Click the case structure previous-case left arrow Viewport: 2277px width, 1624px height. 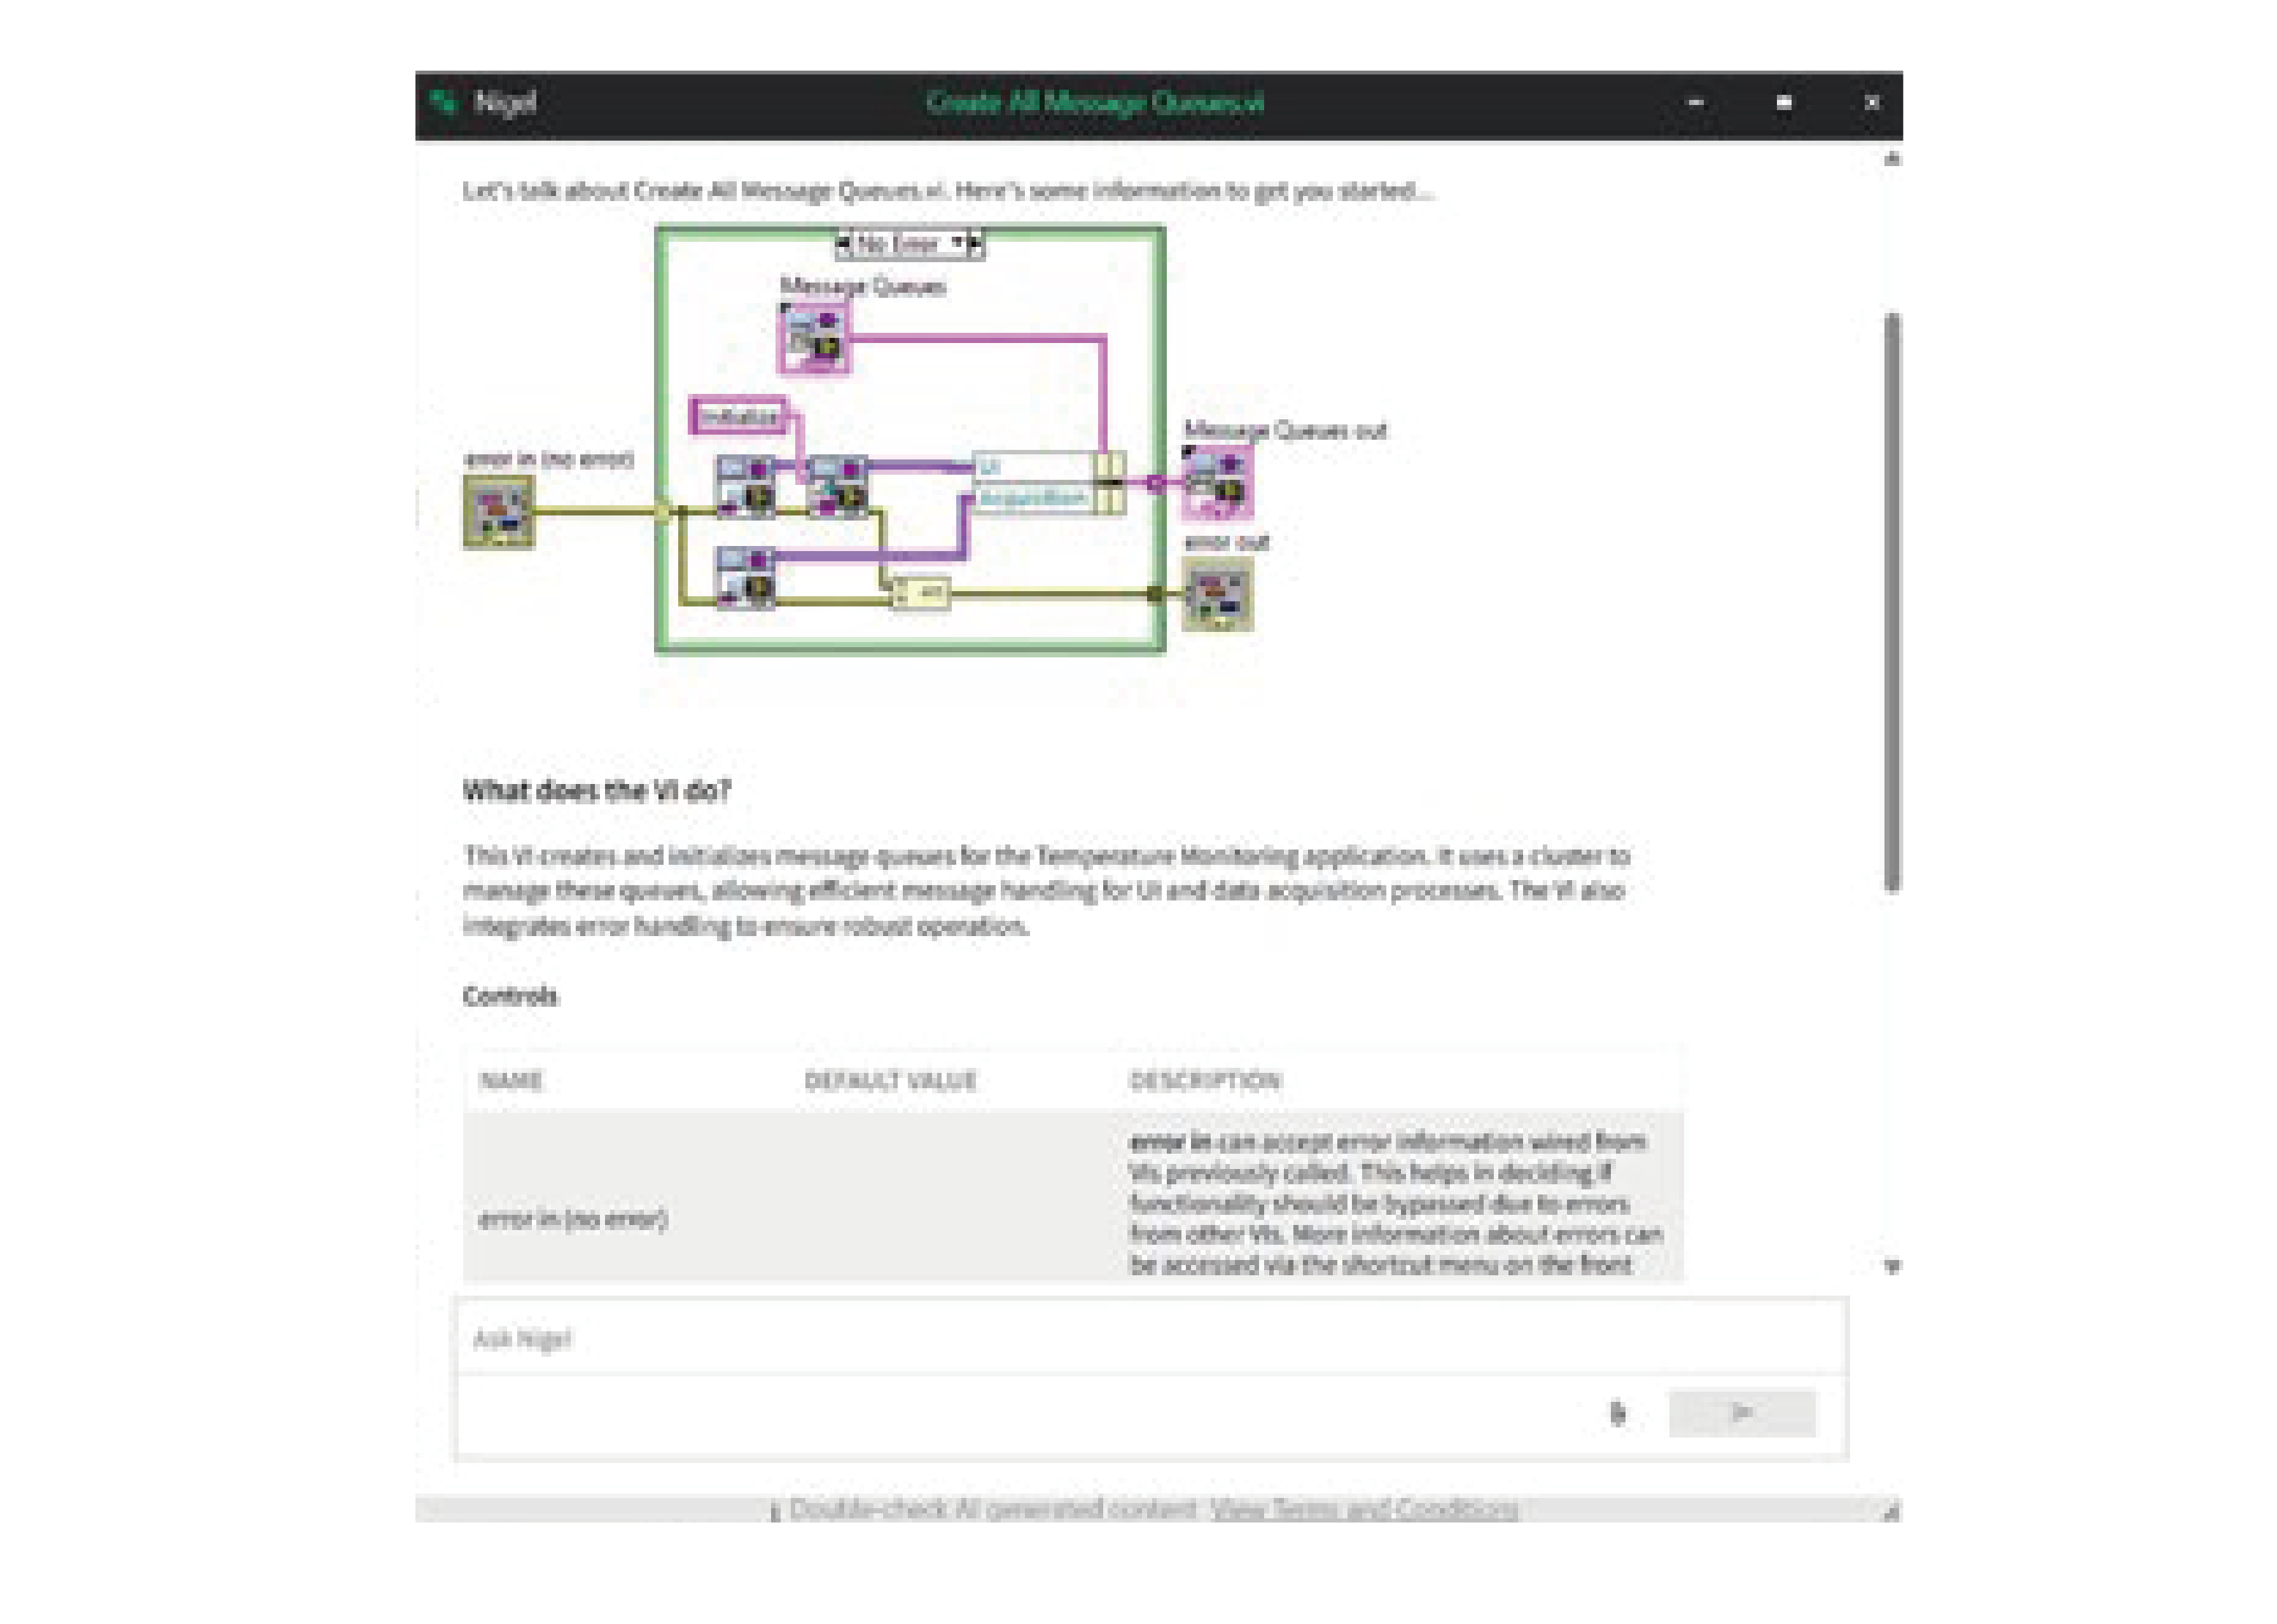pos(845,244)
